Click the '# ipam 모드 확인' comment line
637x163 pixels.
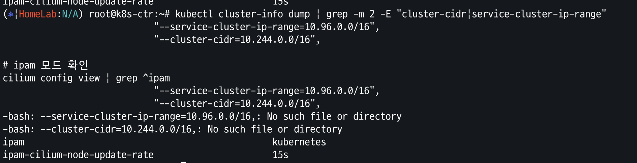point(46,65)
